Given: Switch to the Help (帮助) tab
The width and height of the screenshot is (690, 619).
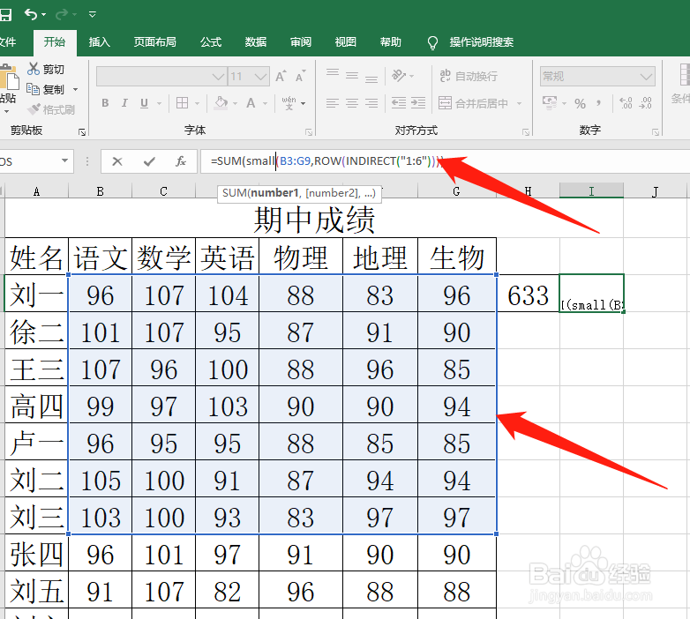Looking at the screenshot, I should tap(390, 42).
